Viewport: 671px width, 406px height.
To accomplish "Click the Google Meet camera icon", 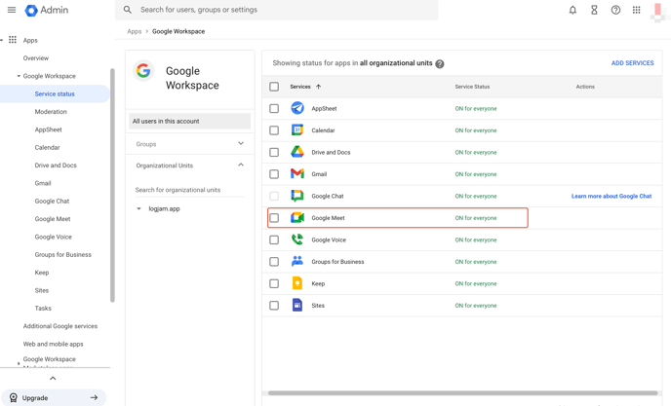I will pos(297,217).
